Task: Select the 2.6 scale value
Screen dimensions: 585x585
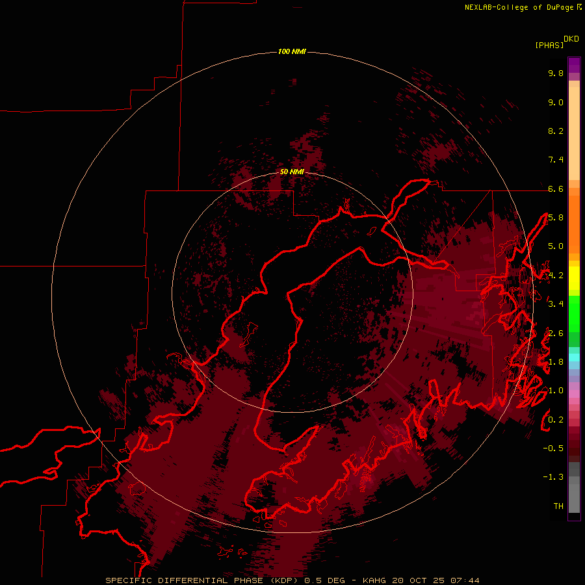Action: tap(556, 333)
